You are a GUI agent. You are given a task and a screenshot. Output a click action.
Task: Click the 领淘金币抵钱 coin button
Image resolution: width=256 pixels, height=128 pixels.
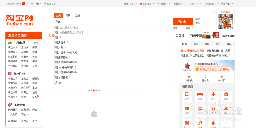click(205, 69)
